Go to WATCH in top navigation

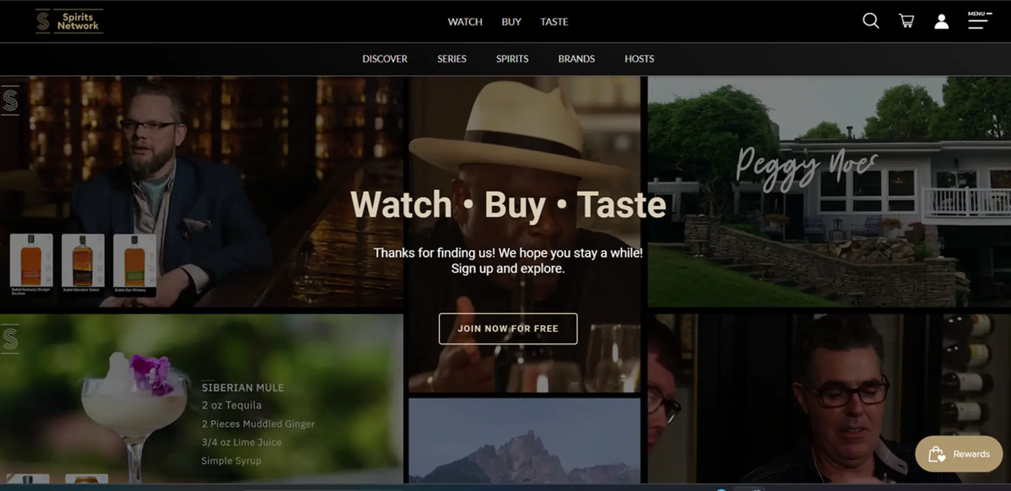pyautogui.click(x=465, y=22)
